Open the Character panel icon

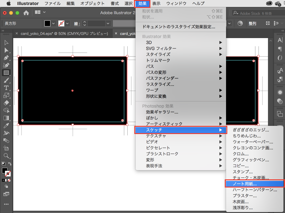point(280,40)
